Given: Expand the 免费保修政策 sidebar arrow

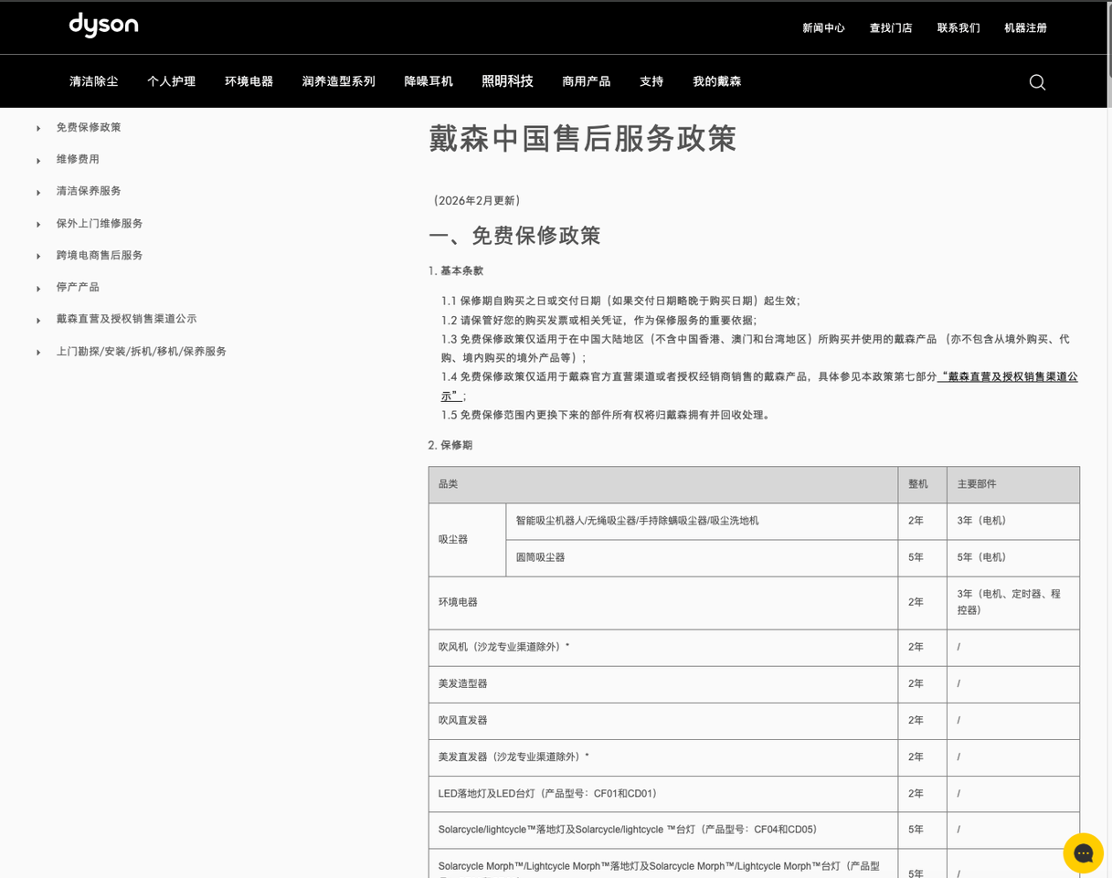Looking at the screenshot, I should point(38,128).
